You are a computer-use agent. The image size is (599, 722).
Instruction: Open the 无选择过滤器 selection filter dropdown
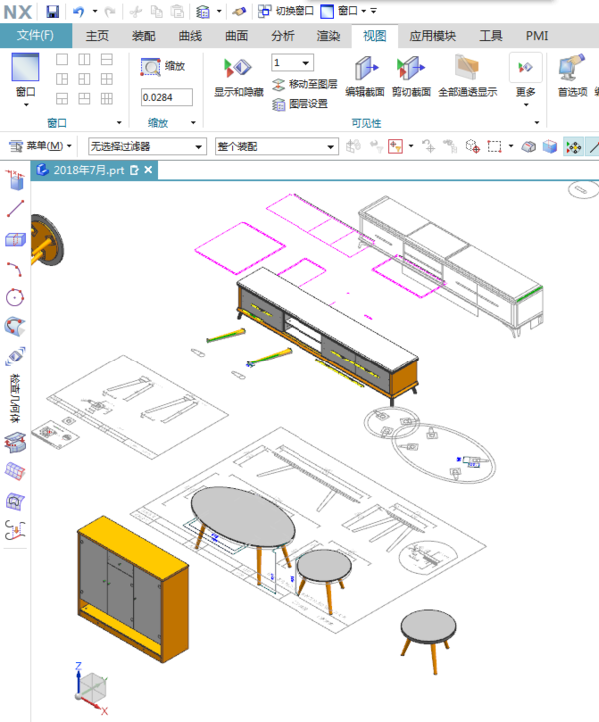[x=147, y=147]
